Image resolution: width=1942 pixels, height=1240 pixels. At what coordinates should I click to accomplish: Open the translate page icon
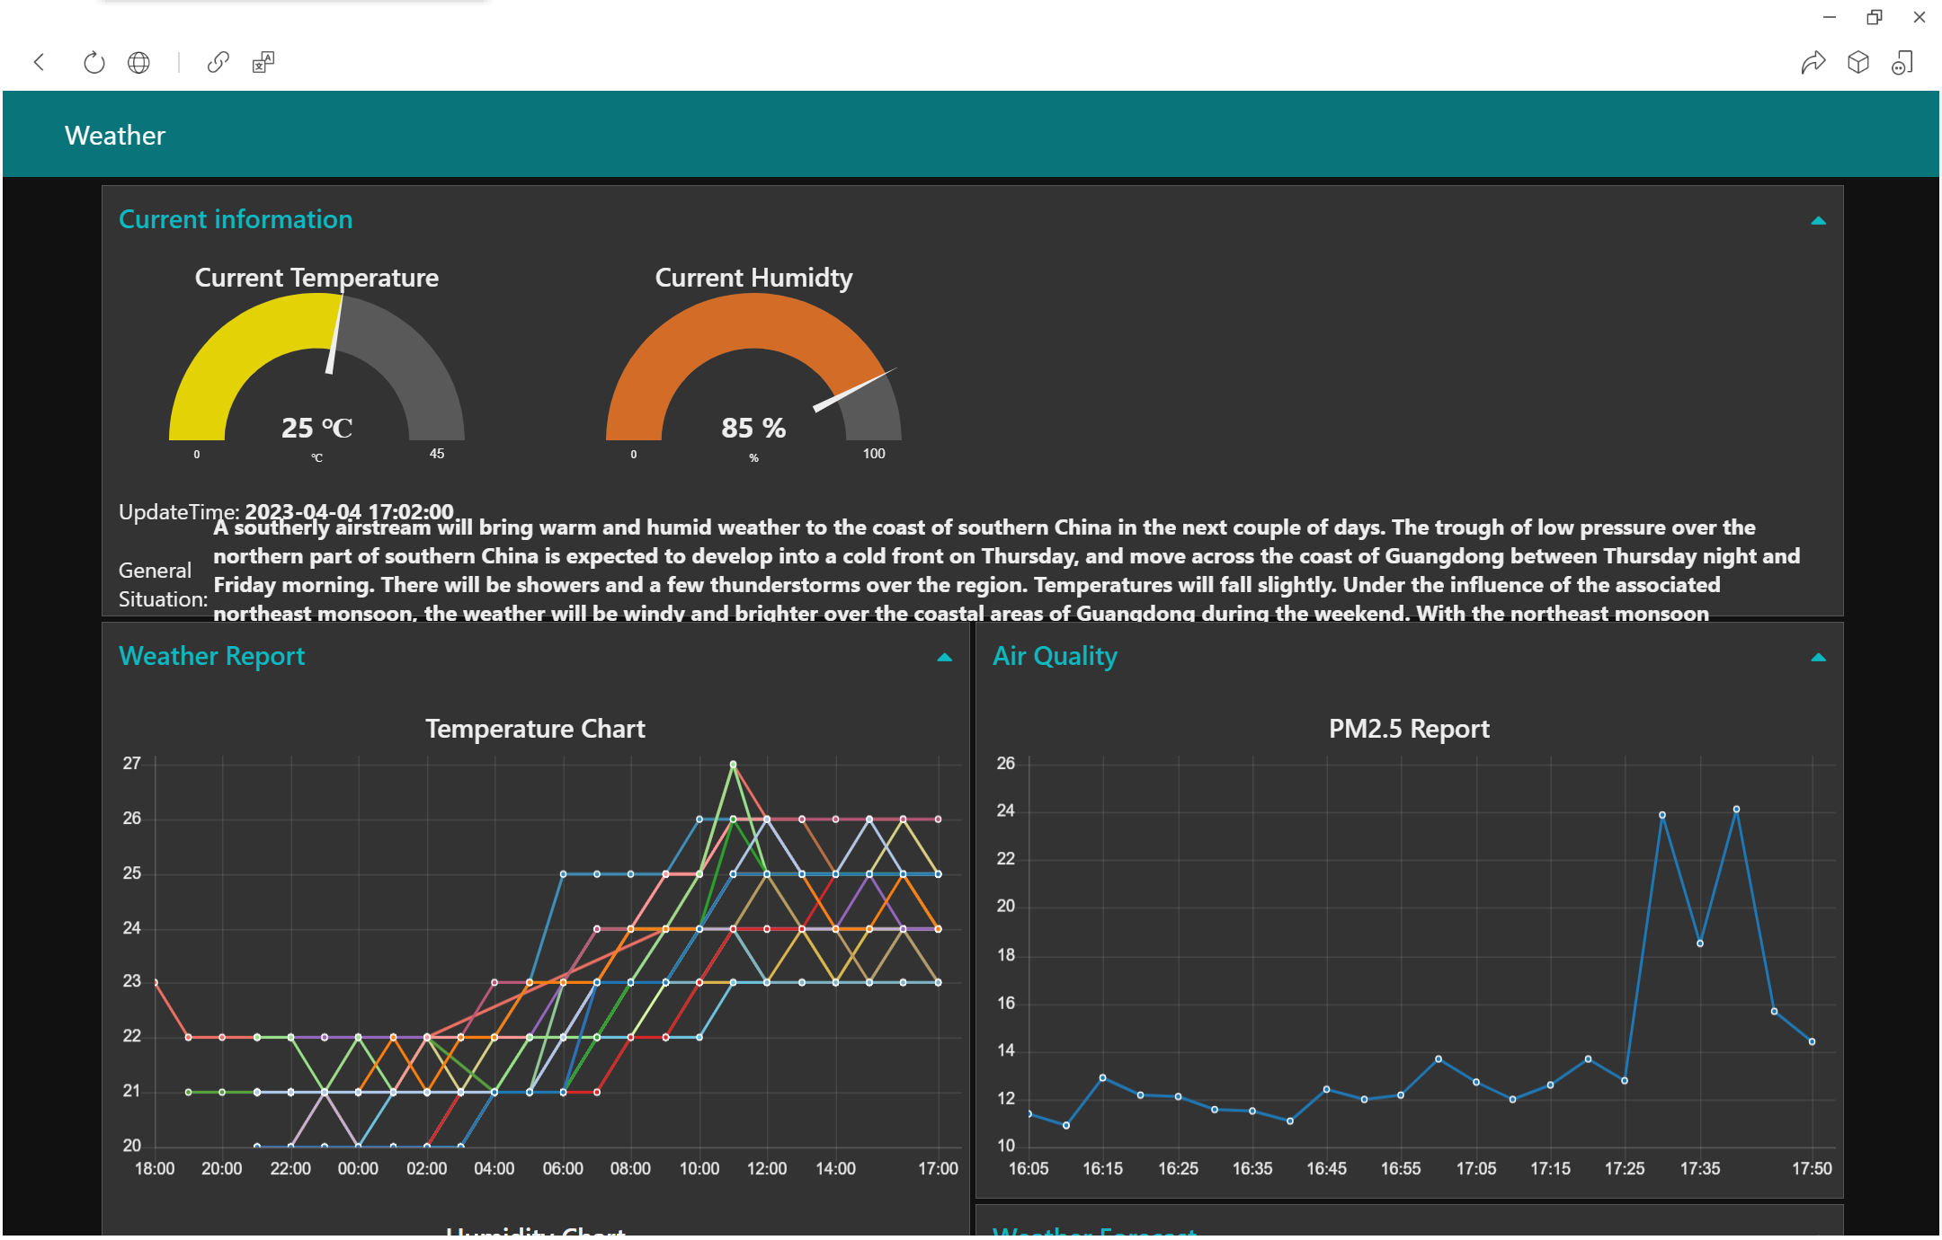pos(262,62)
